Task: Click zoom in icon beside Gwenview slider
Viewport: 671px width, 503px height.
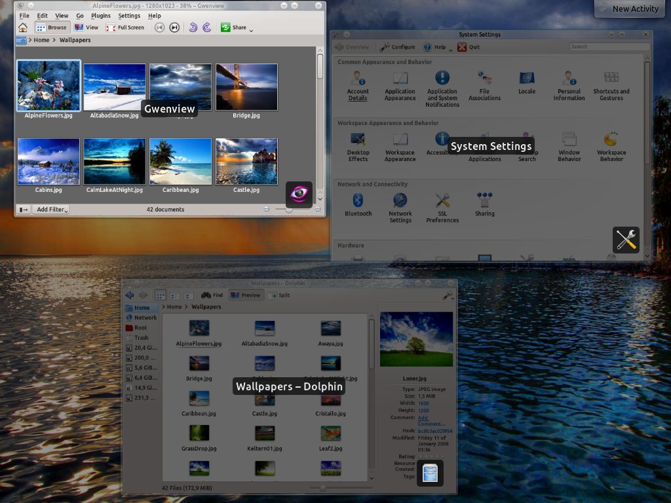Action: pyautogui.click(x=318, y=209)
